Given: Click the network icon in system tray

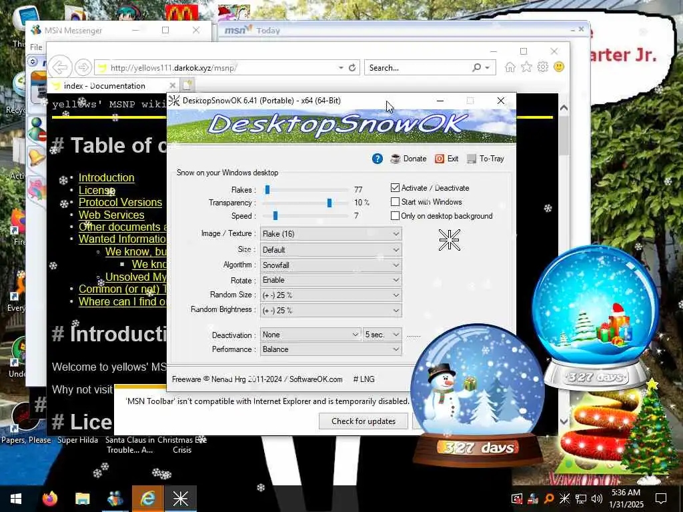Looking at the screenshot, I should 581,499.
